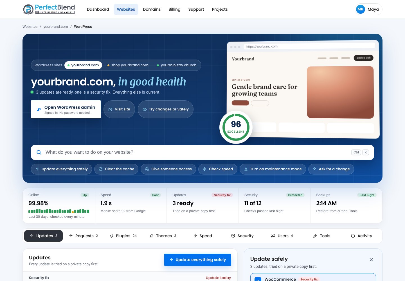This screenshot has width=405, height=281.
Task: Switch to yourministry.church site
Action: click(177, 65)
